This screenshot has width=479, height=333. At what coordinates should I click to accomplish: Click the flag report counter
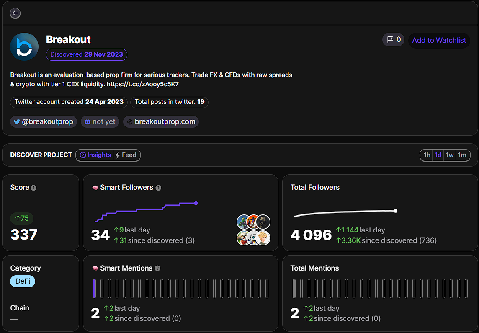click(394, 40)
